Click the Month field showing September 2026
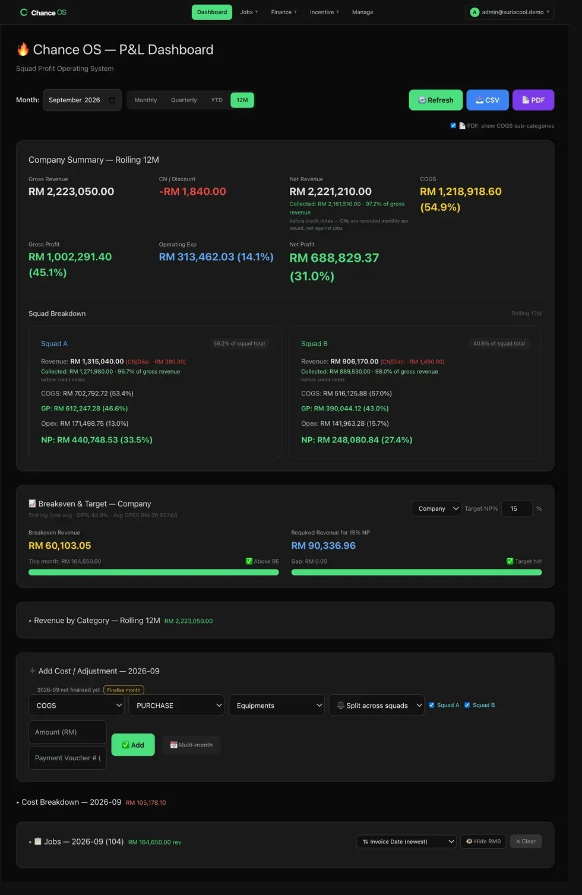Viewport: 582px width, 895px height. (x=82, y=100)
